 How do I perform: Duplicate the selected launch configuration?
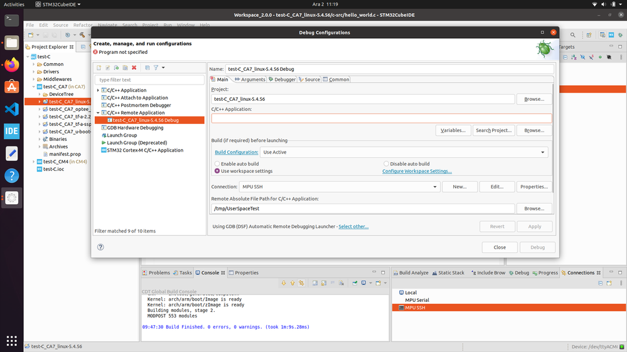click(x=125, y=68)
